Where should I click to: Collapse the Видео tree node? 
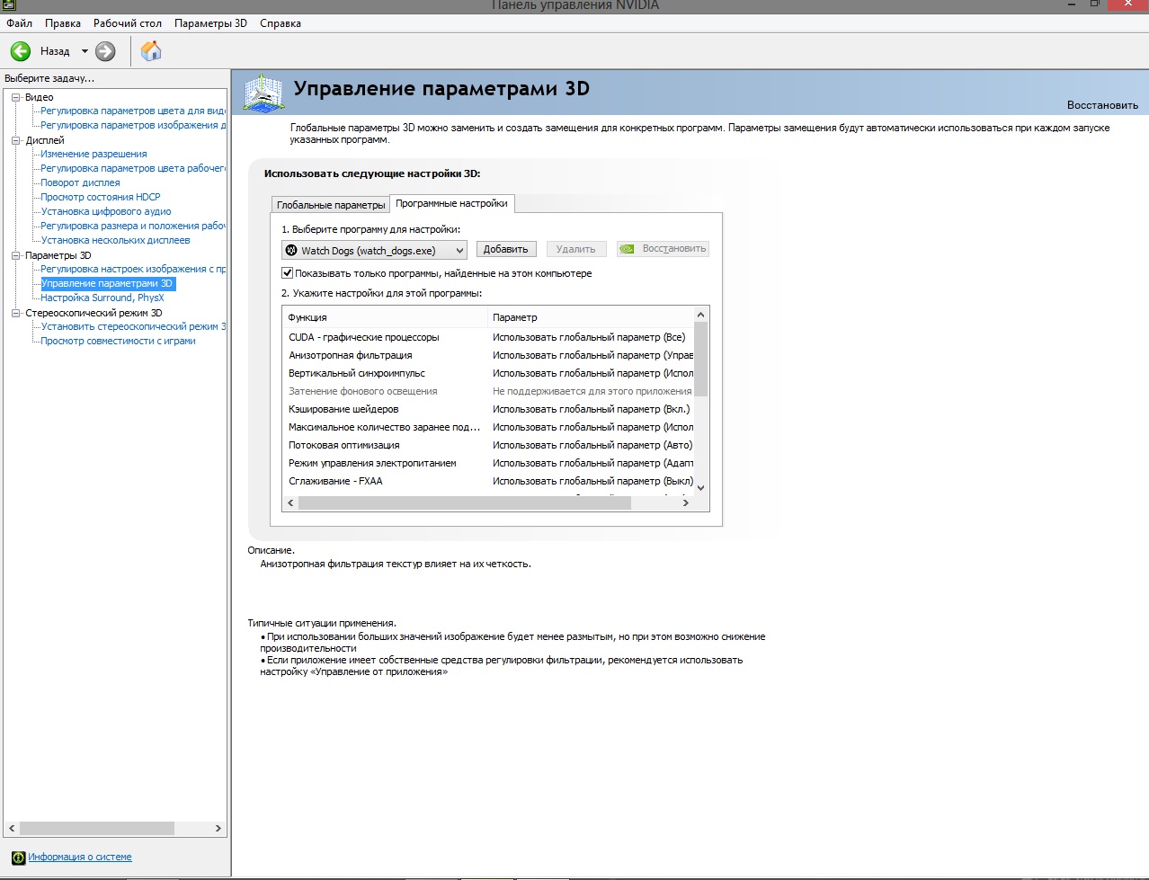[x=16, y=97]
